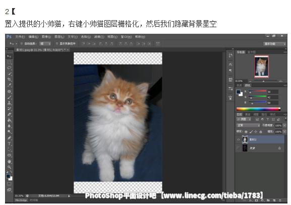Click the R value input field
This screenshot has width=291, height=205.
(x=273, y=92)
